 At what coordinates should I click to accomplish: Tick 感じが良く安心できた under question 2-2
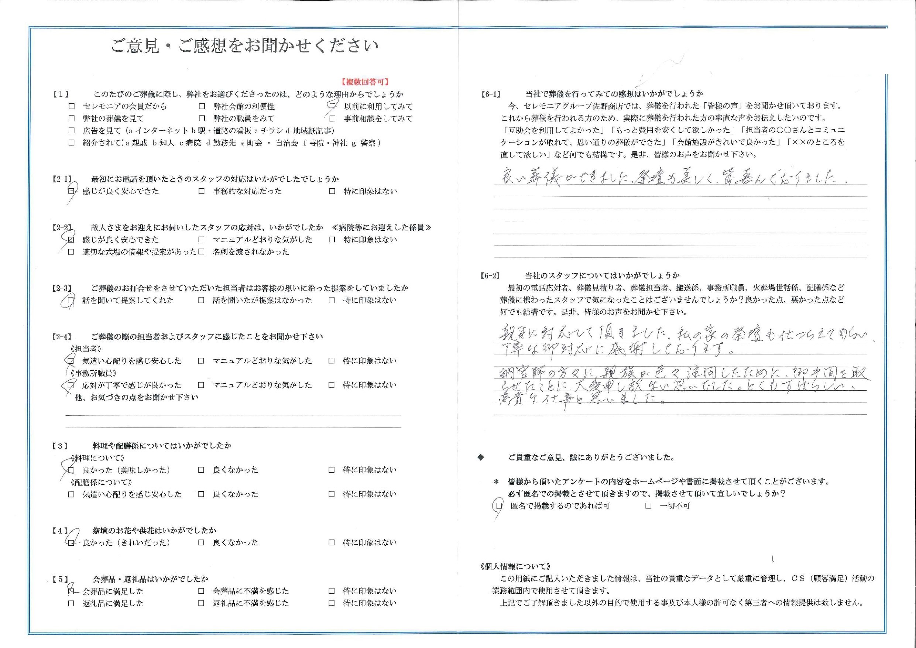click(x=71, y=239)
